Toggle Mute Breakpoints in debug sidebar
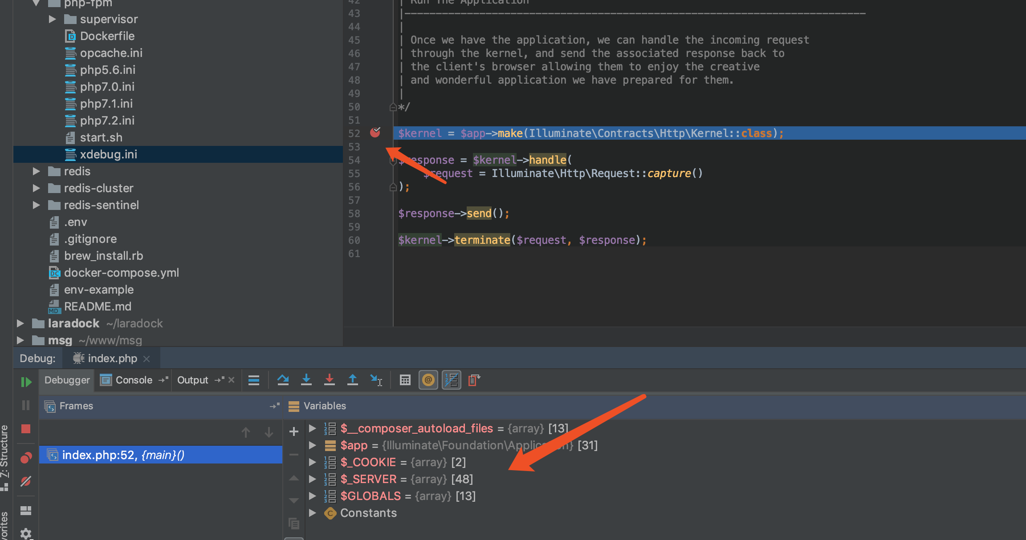The height and width of the screenshot is (540, 1026). click(x=26, y=481)
